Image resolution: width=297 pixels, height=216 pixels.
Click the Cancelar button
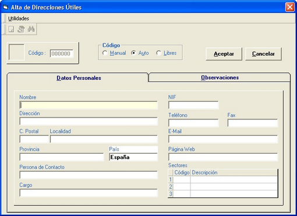[x=263, y=54]
